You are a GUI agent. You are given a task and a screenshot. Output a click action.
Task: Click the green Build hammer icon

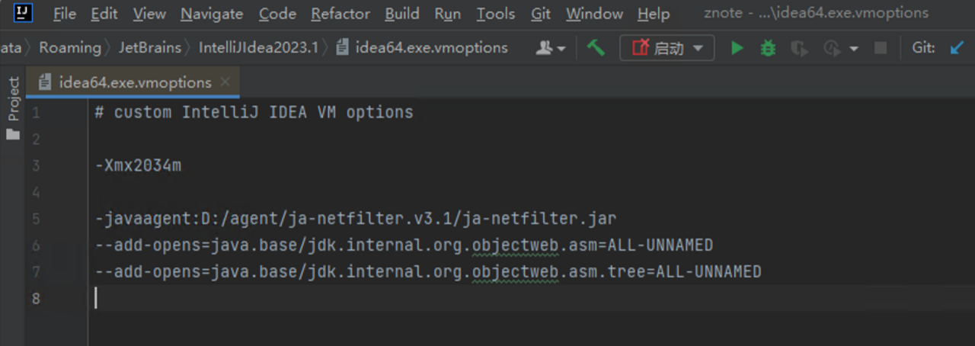point(596,48)
